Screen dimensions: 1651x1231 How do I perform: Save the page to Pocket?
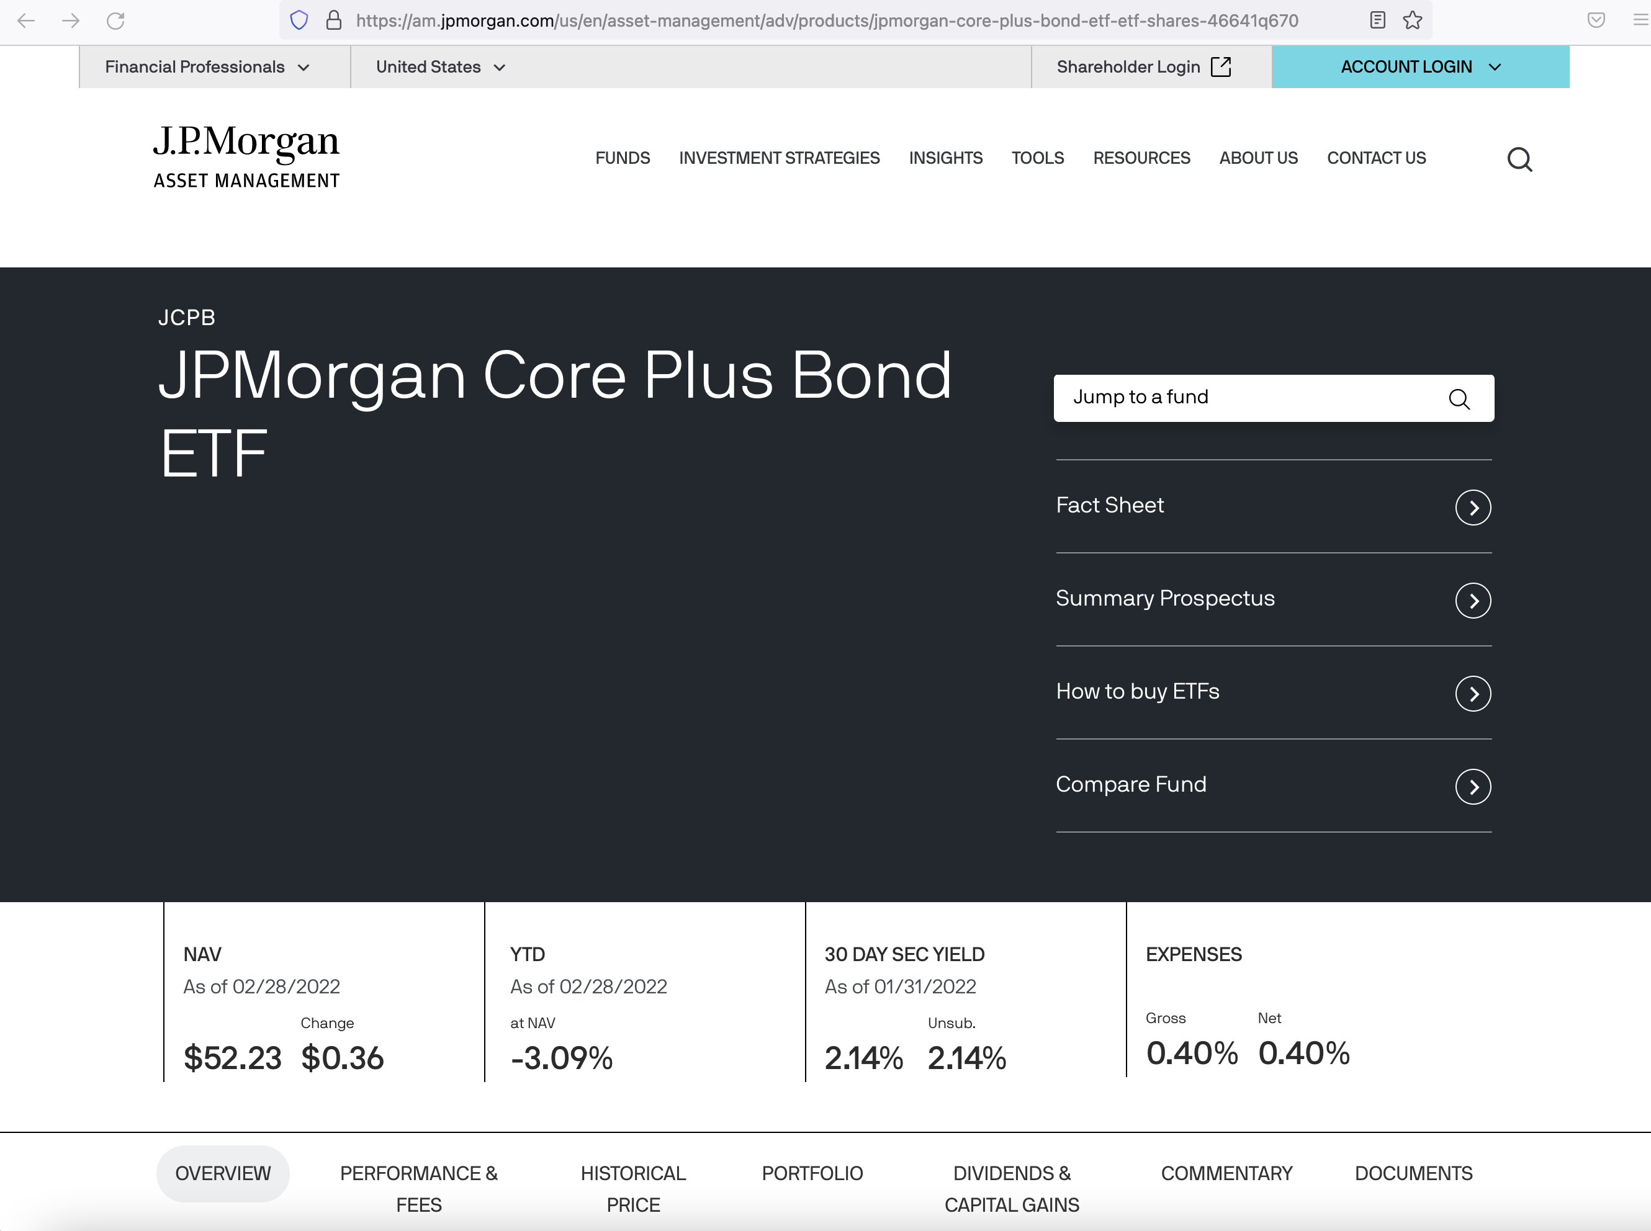1596,19
